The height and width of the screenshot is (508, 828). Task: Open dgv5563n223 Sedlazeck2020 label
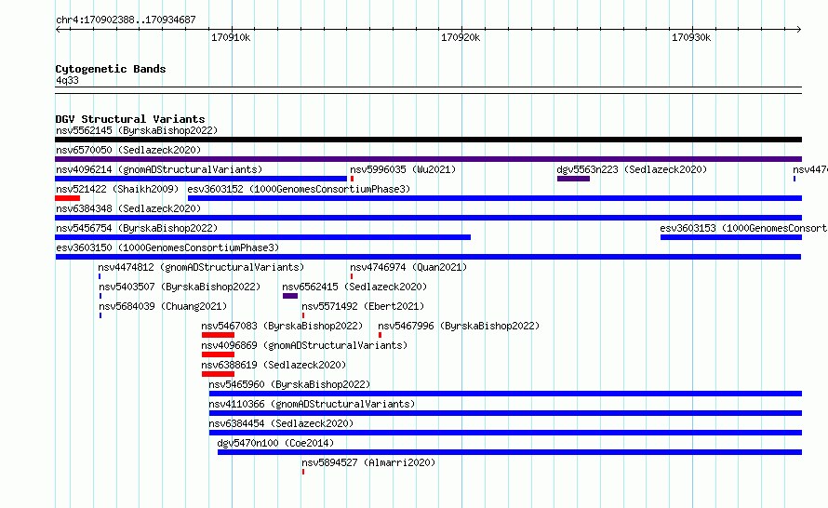tap(632, 169)
